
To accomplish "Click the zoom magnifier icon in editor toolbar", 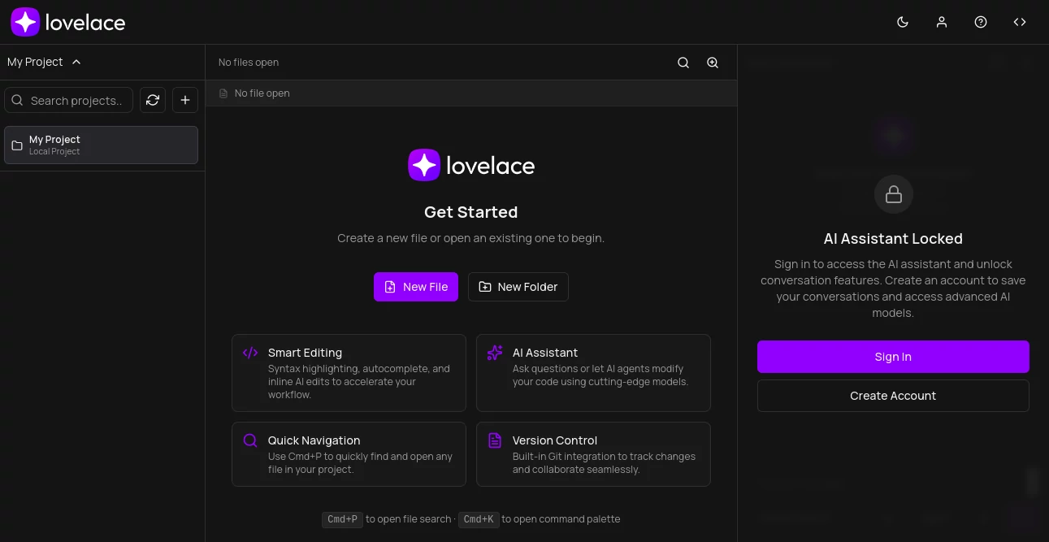I will coord(713,62).
